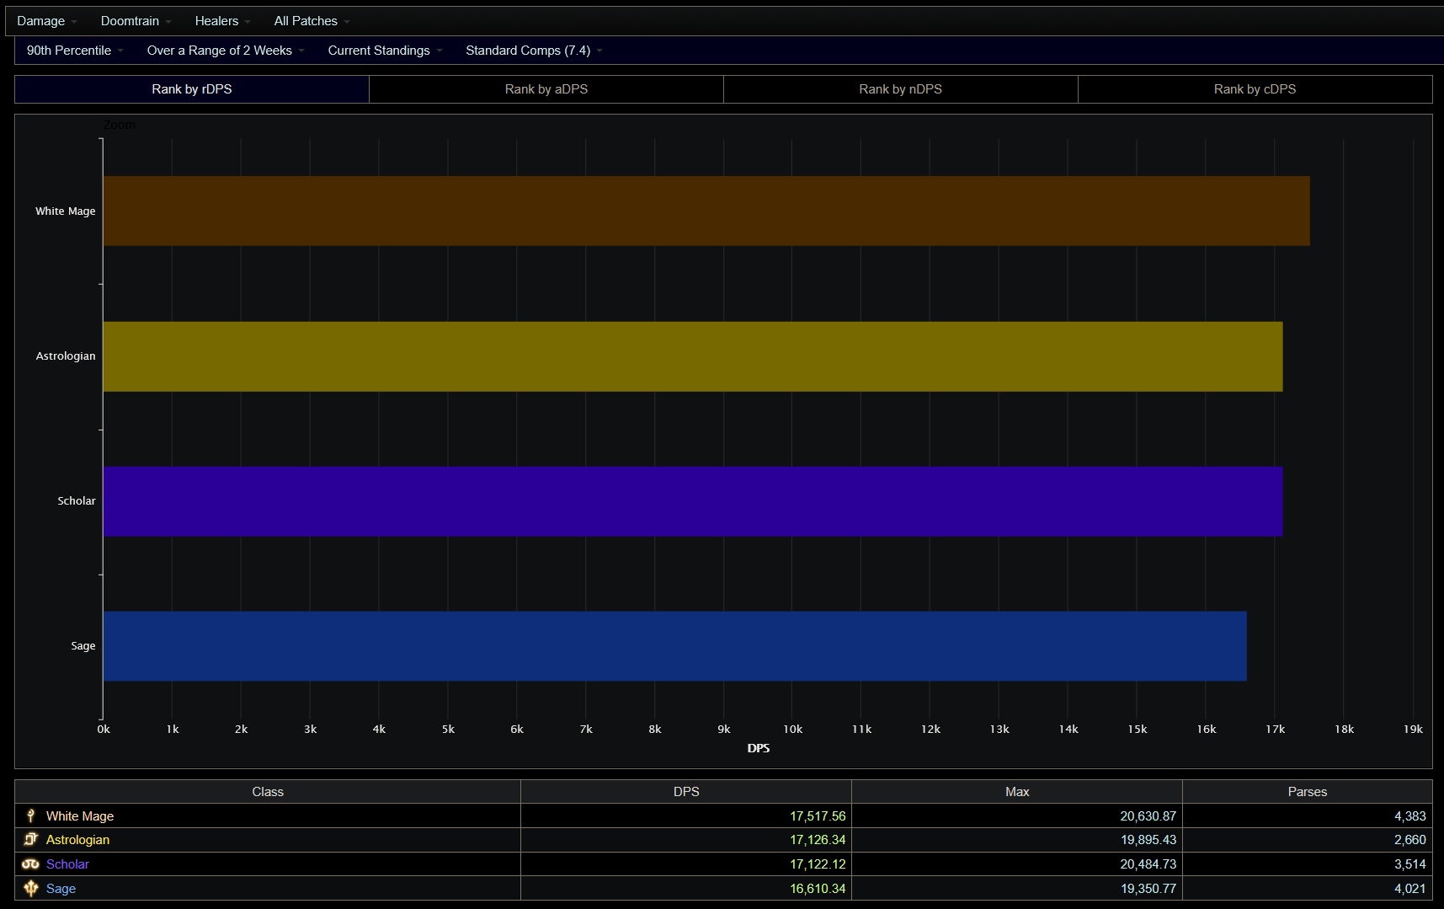Click Scholar parses count 3,514
The width and height of the screenshot is (1444, 909).
1410,864
